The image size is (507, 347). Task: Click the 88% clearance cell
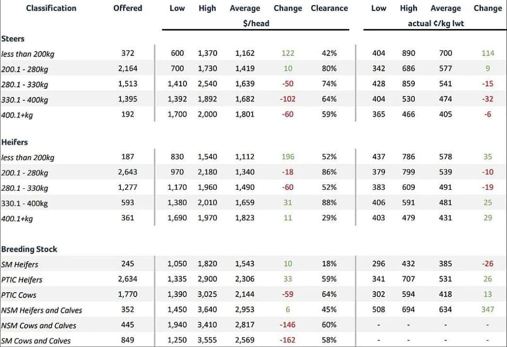click(329, 202)
